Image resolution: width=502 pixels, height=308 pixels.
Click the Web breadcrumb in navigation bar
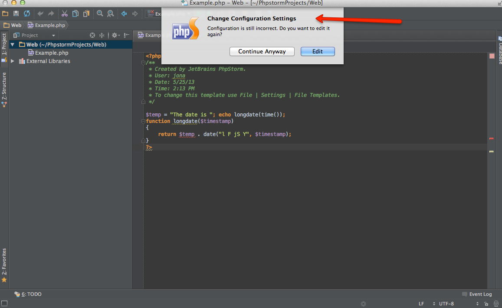(x=13, y=25)
